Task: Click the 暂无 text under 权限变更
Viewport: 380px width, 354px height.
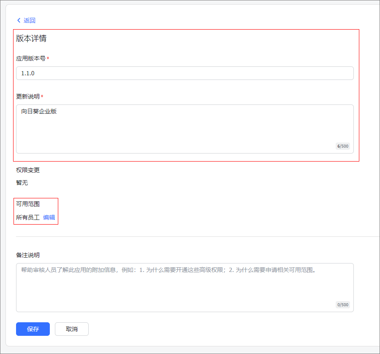Action: pyautogui.click(x=22, y=183)
